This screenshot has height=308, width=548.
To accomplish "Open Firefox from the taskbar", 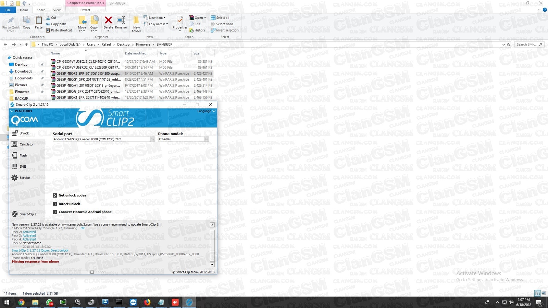I will click(x=147, y=302).
